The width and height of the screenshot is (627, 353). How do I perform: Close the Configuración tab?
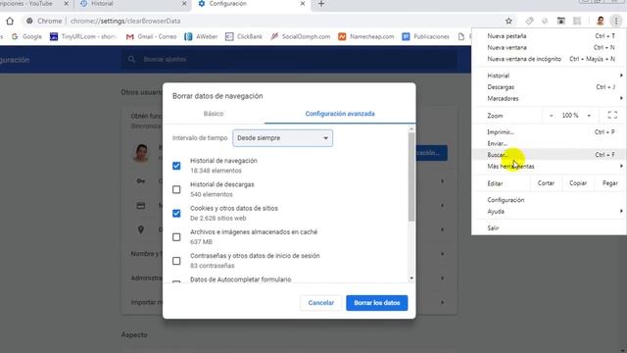point(303,4)
